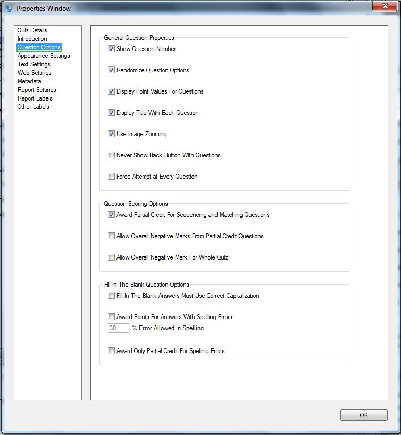Click the OK button
The image size is (401, 435).
[364, 415]
